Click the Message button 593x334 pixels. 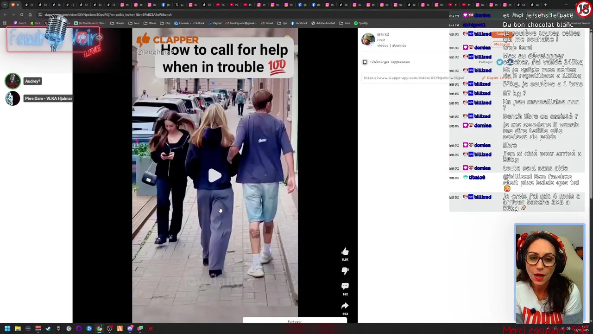pos(502,45)
